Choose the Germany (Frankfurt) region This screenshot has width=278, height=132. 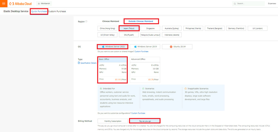tap(236, 28)
